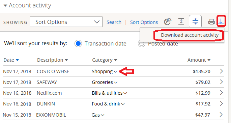Click the Sort Options link
The height and width of the screenshot is (123, 231).
(x=144, y=22)
